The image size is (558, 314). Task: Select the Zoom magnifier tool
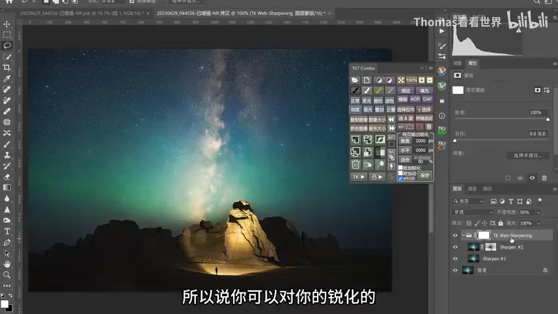[x=7, y=275]
